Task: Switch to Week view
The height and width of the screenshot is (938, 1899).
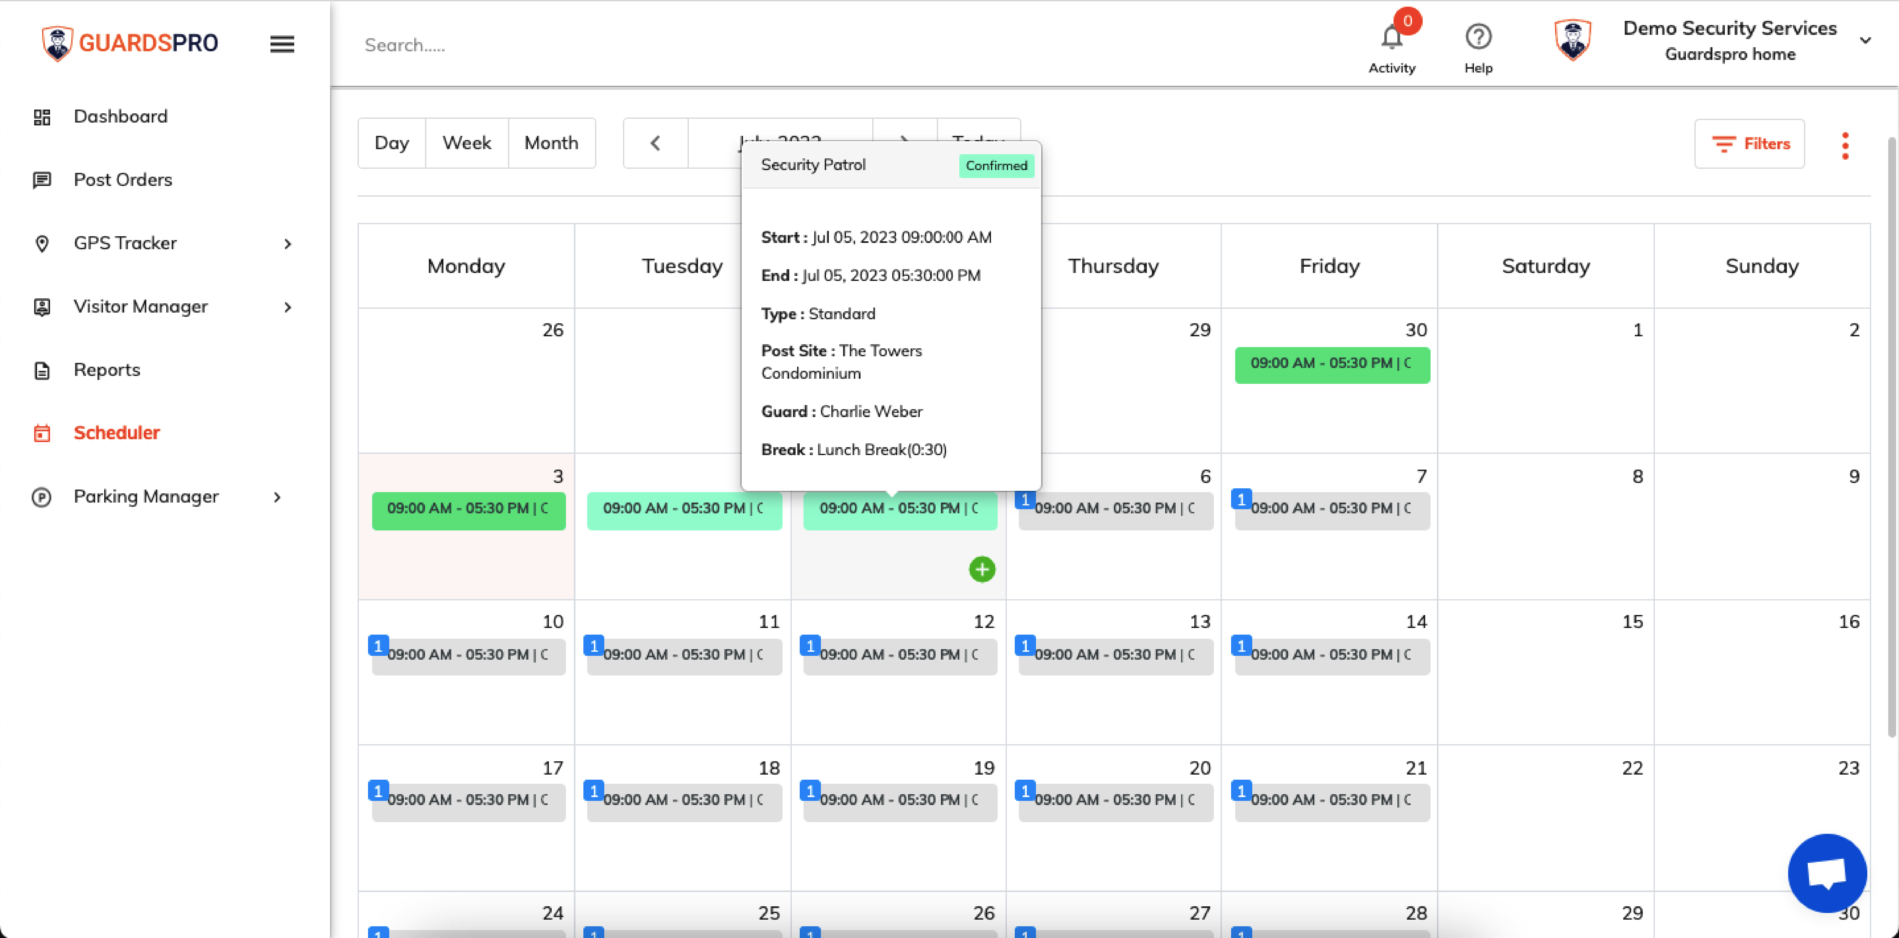Action: tap(467, 143)
